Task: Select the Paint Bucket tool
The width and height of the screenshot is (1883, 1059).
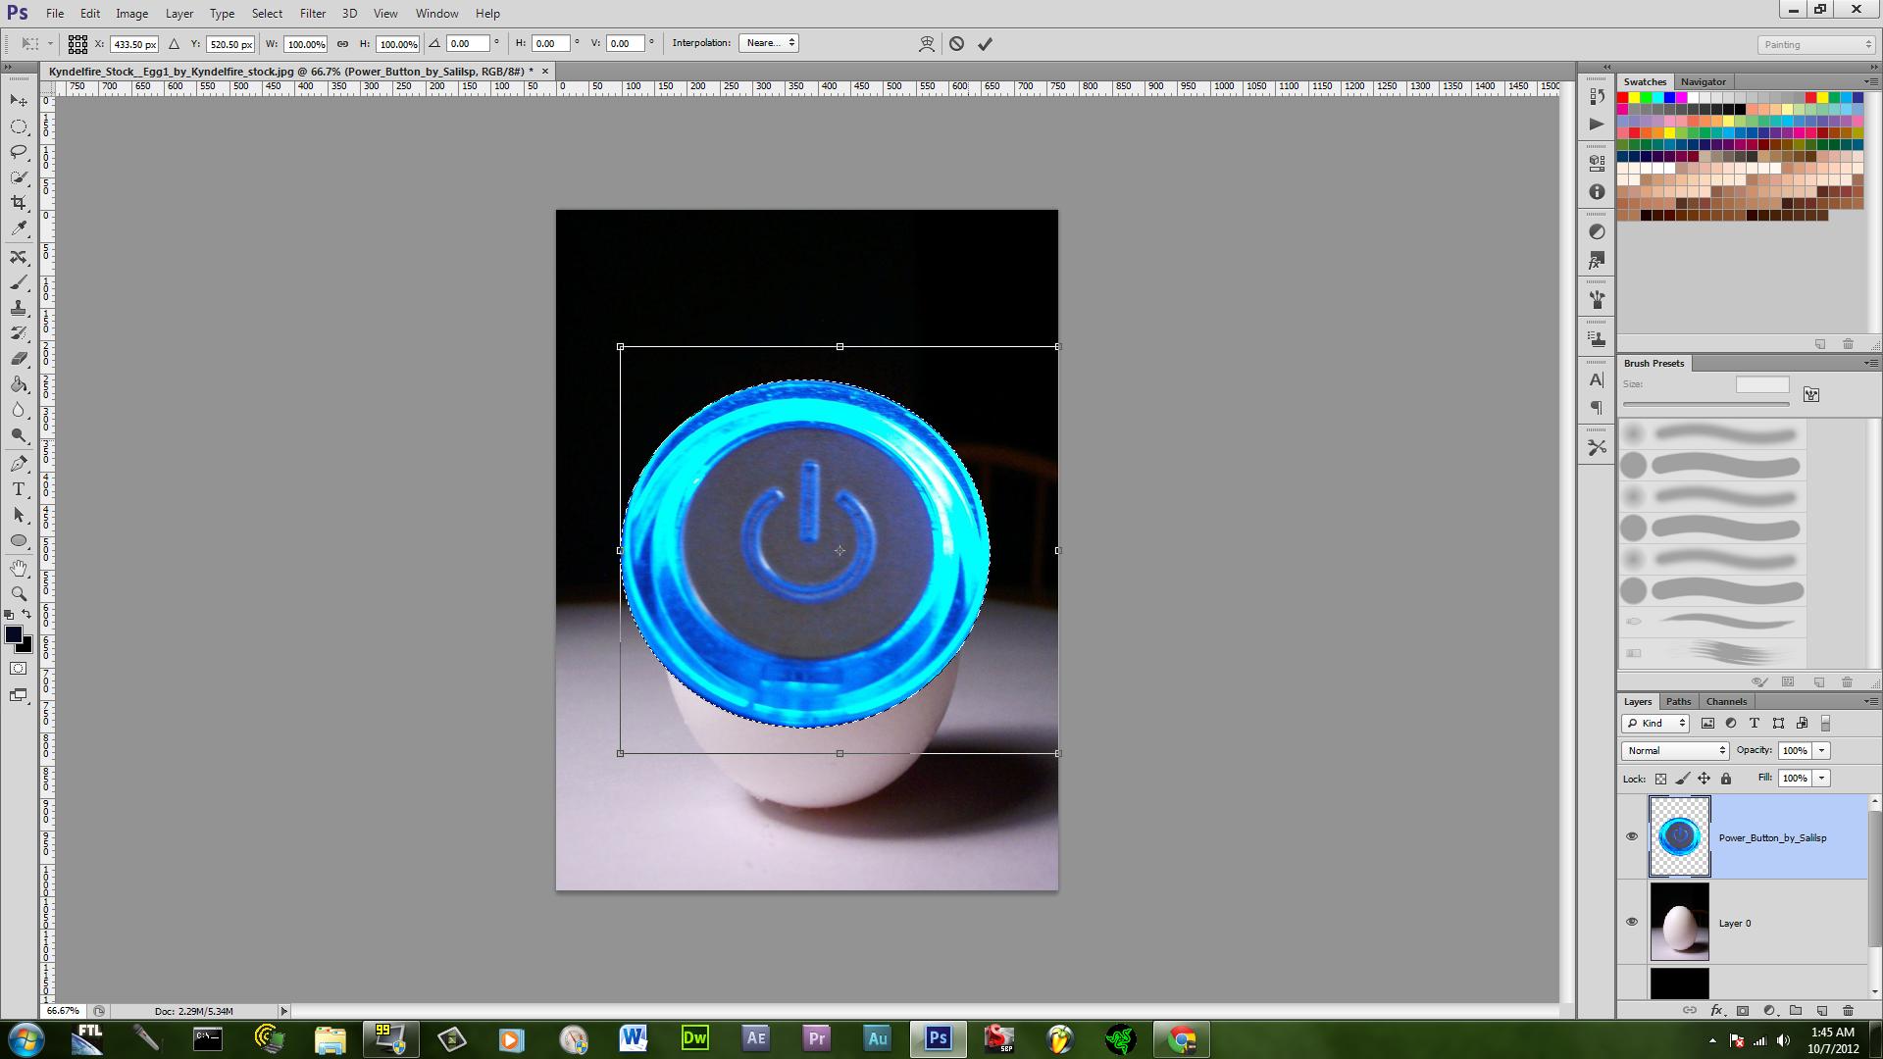Action: pyautogui.click(x=19, y=384)
